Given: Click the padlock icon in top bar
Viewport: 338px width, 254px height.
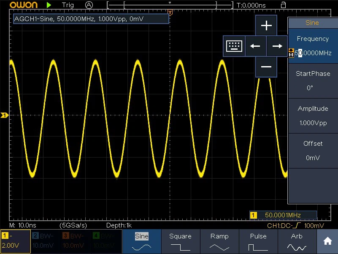Looking at the screenshot, I should tap(283, 5).
